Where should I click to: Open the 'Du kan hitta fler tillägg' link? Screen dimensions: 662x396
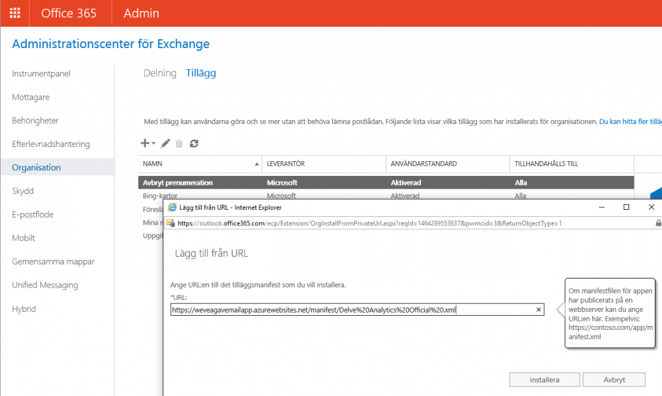point(630,121)
